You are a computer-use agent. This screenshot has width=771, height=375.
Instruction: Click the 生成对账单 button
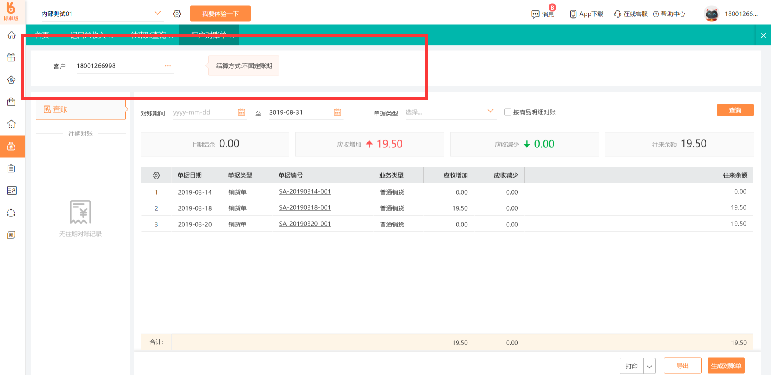(x=726, y=366)
